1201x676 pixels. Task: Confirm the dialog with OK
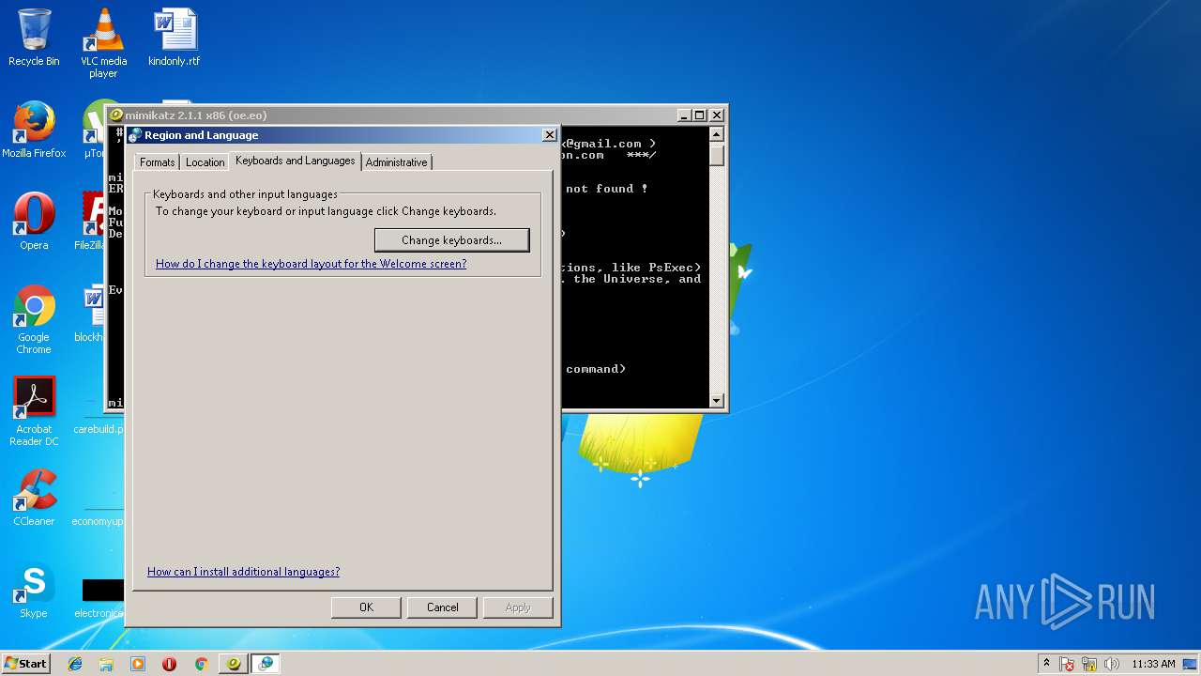[x=366, y=607]
